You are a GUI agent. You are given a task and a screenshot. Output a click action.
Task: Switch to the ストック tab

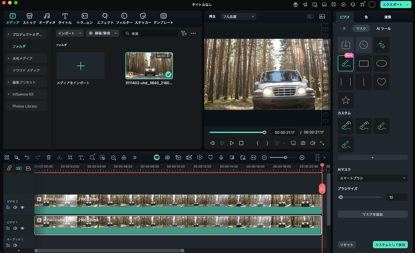pyautogui.click(x=29, y=19)
